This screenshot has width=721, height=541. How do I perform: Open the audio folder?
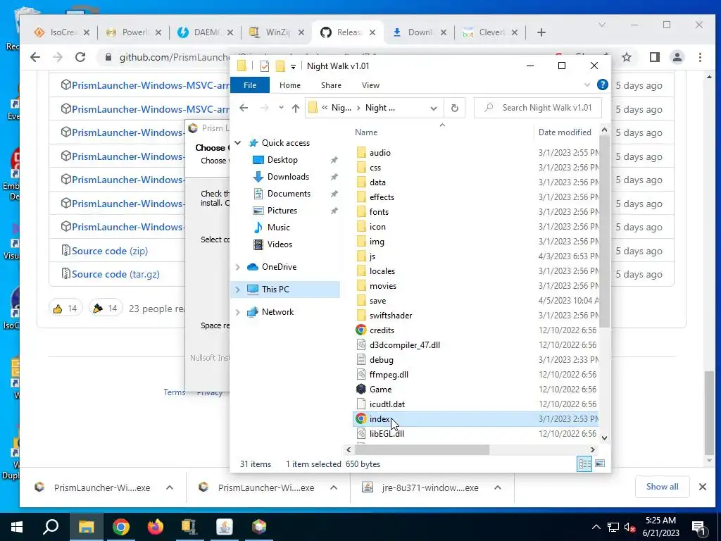click(x=380, y=153)
